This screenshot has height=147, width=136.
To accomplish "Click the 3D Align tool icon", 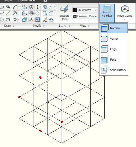I will tap(25, 13).
